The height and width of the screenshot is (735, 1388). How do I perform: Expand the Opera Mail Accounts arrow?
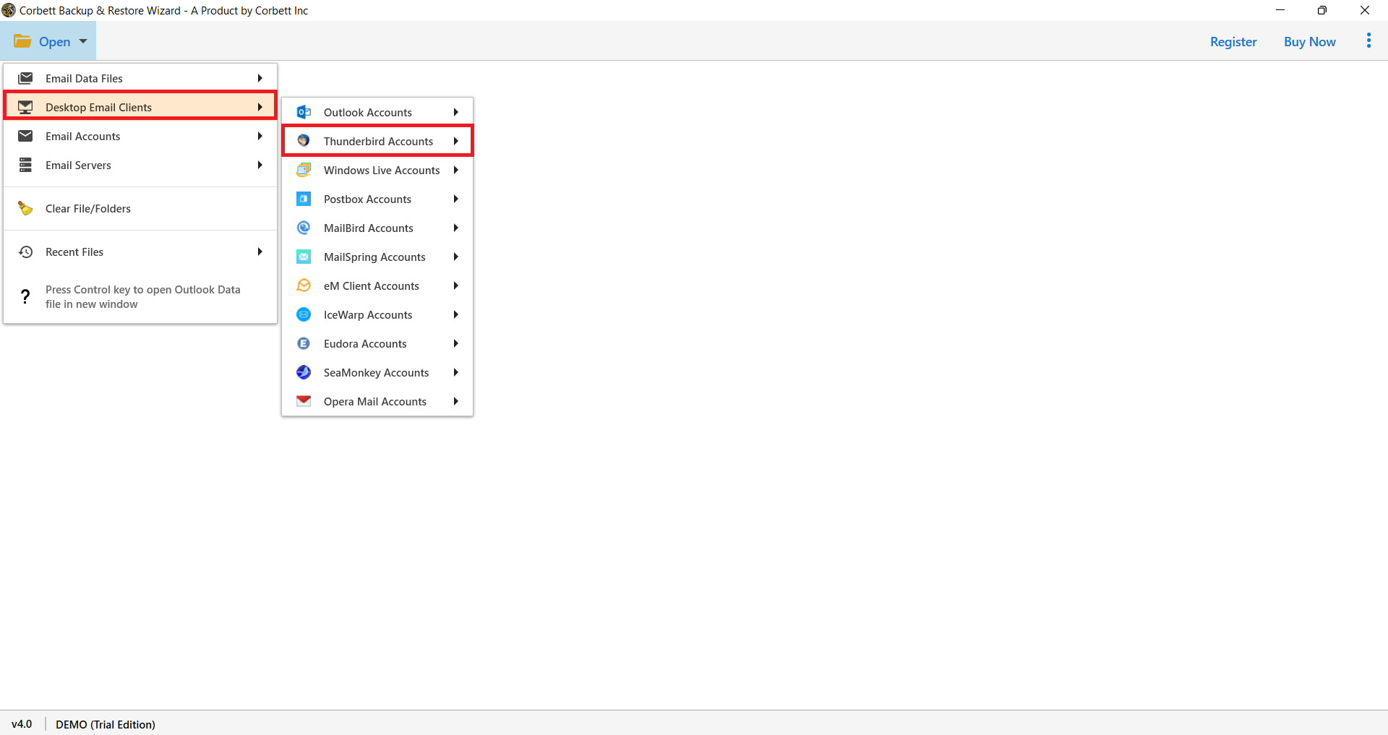click(455, 401)
